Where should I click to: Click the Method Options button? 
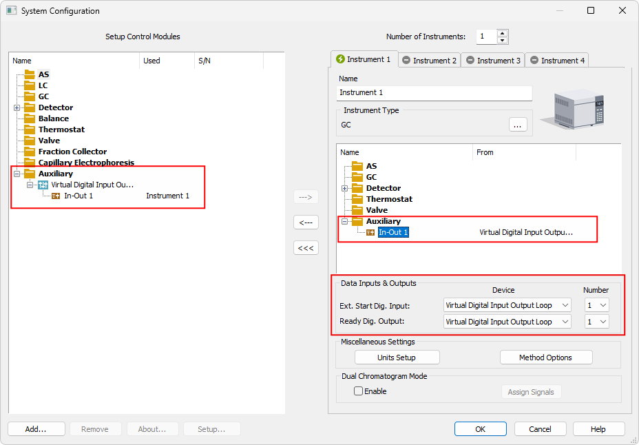(545, 358)
